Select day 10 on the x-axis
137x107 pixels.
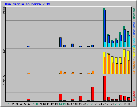pyautogui.click(x=44, y=104)
